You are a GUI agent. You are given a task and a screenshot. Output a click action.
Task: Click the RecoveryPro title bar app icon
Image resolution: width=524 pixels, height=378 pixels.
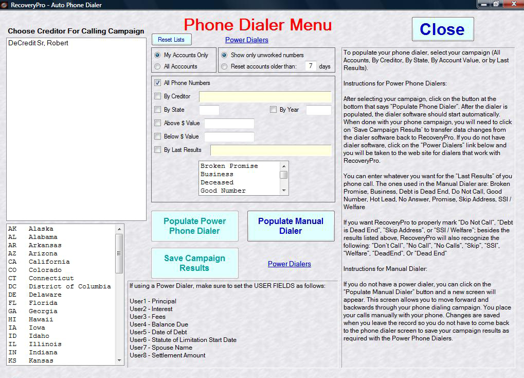pos(4,5)
